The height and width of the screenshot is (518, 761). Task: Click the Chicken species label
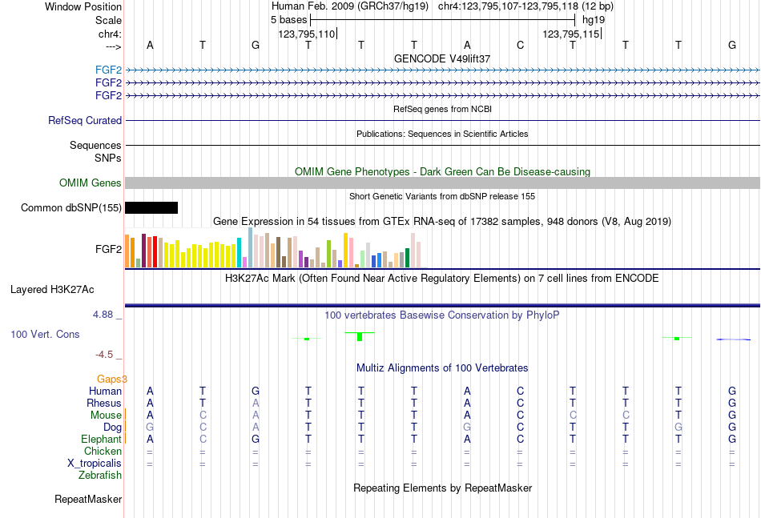tap(103, 451)
